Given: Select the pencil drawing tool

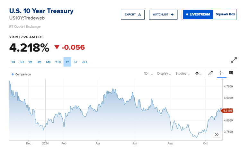Looking at the screenshot, I should coord(210,73).
